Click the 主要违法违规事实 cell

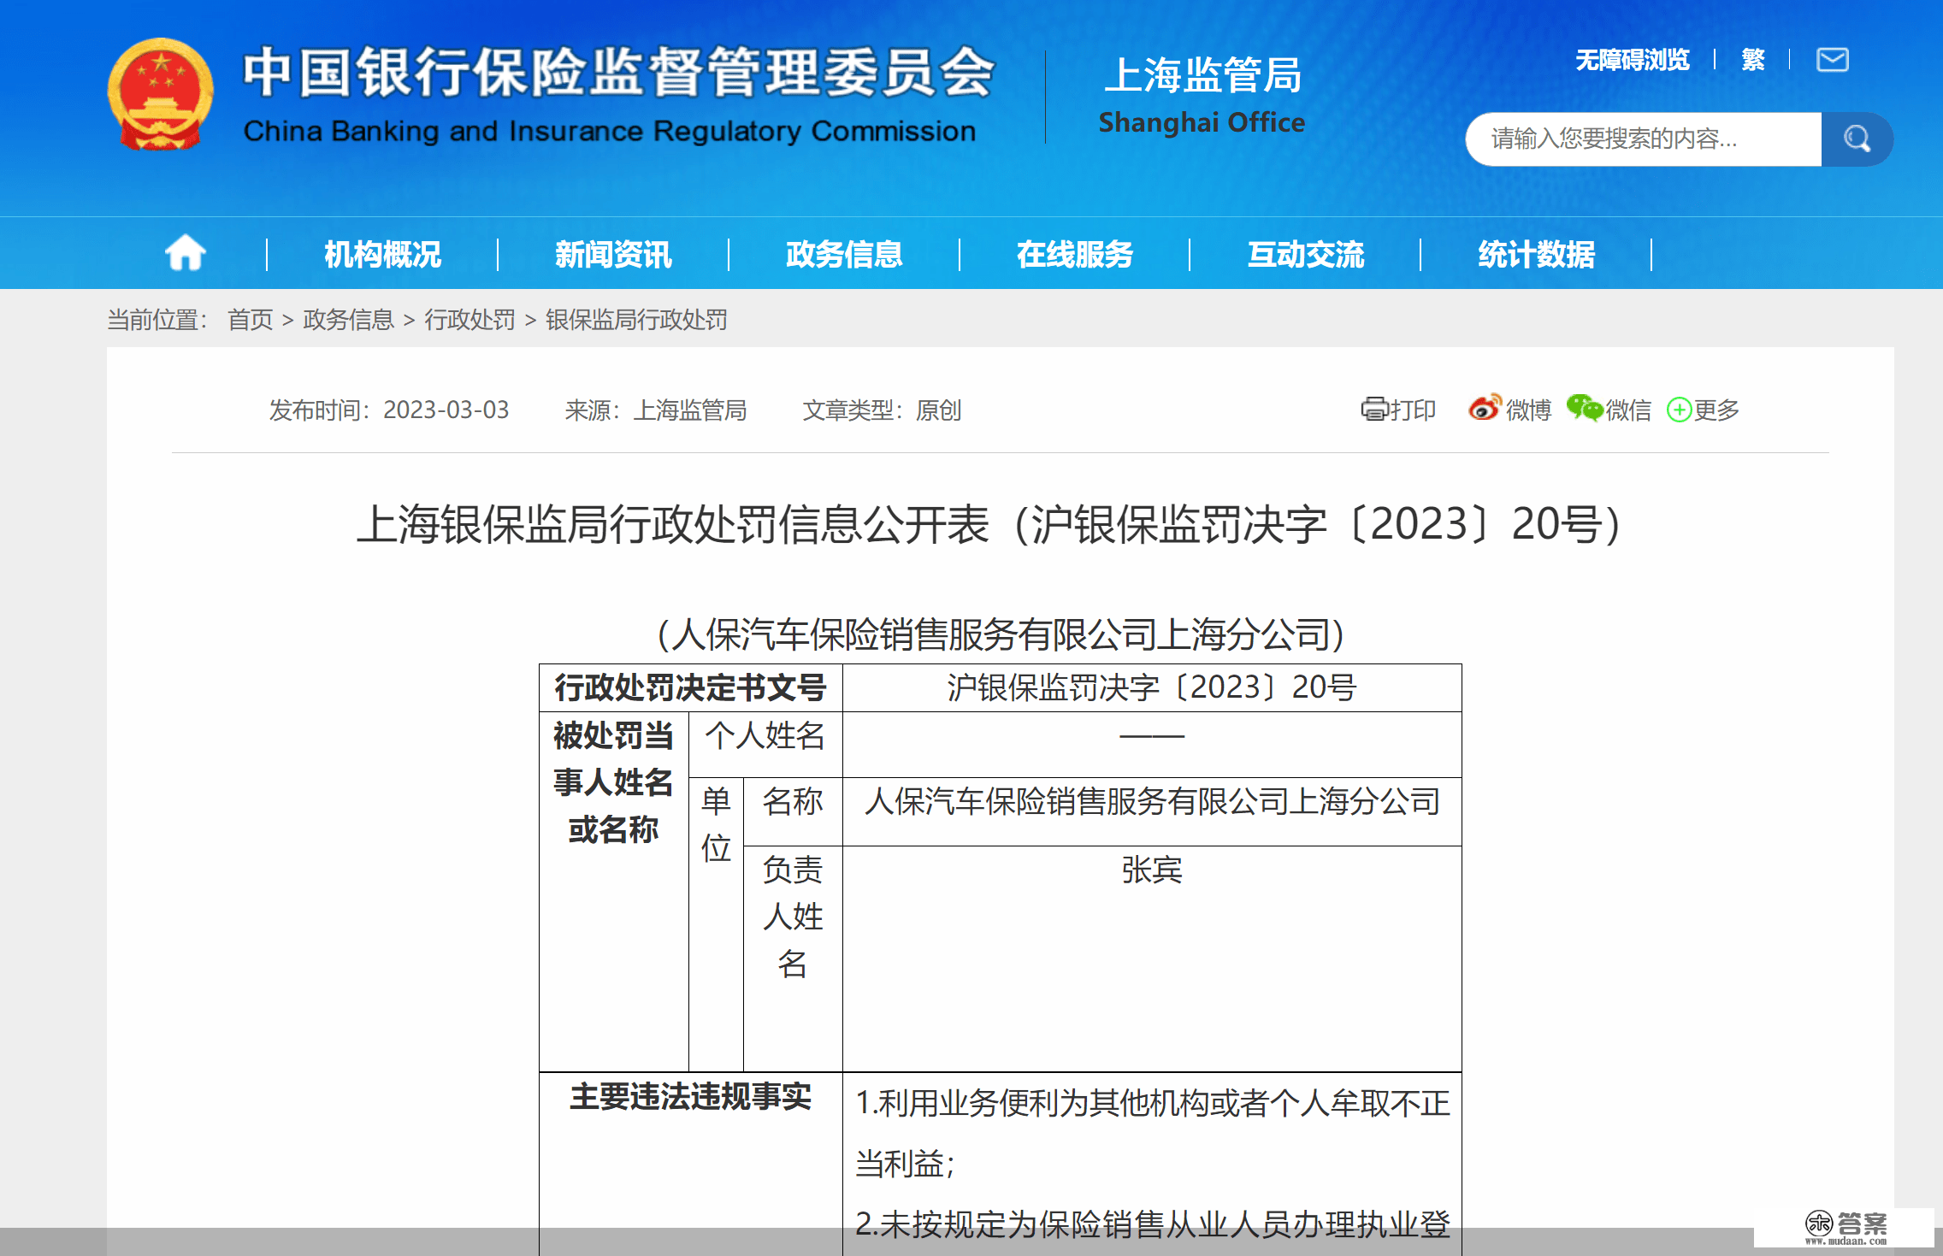(690, 1164)
